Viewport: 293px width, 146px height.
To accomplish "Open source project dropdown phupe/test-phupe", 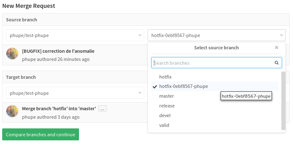I will pyautogui.click(x=75, y=35).
